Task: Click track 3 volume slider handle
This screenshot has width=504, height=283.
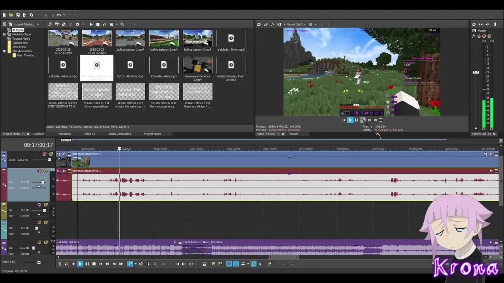Action: tap(42, 182)
